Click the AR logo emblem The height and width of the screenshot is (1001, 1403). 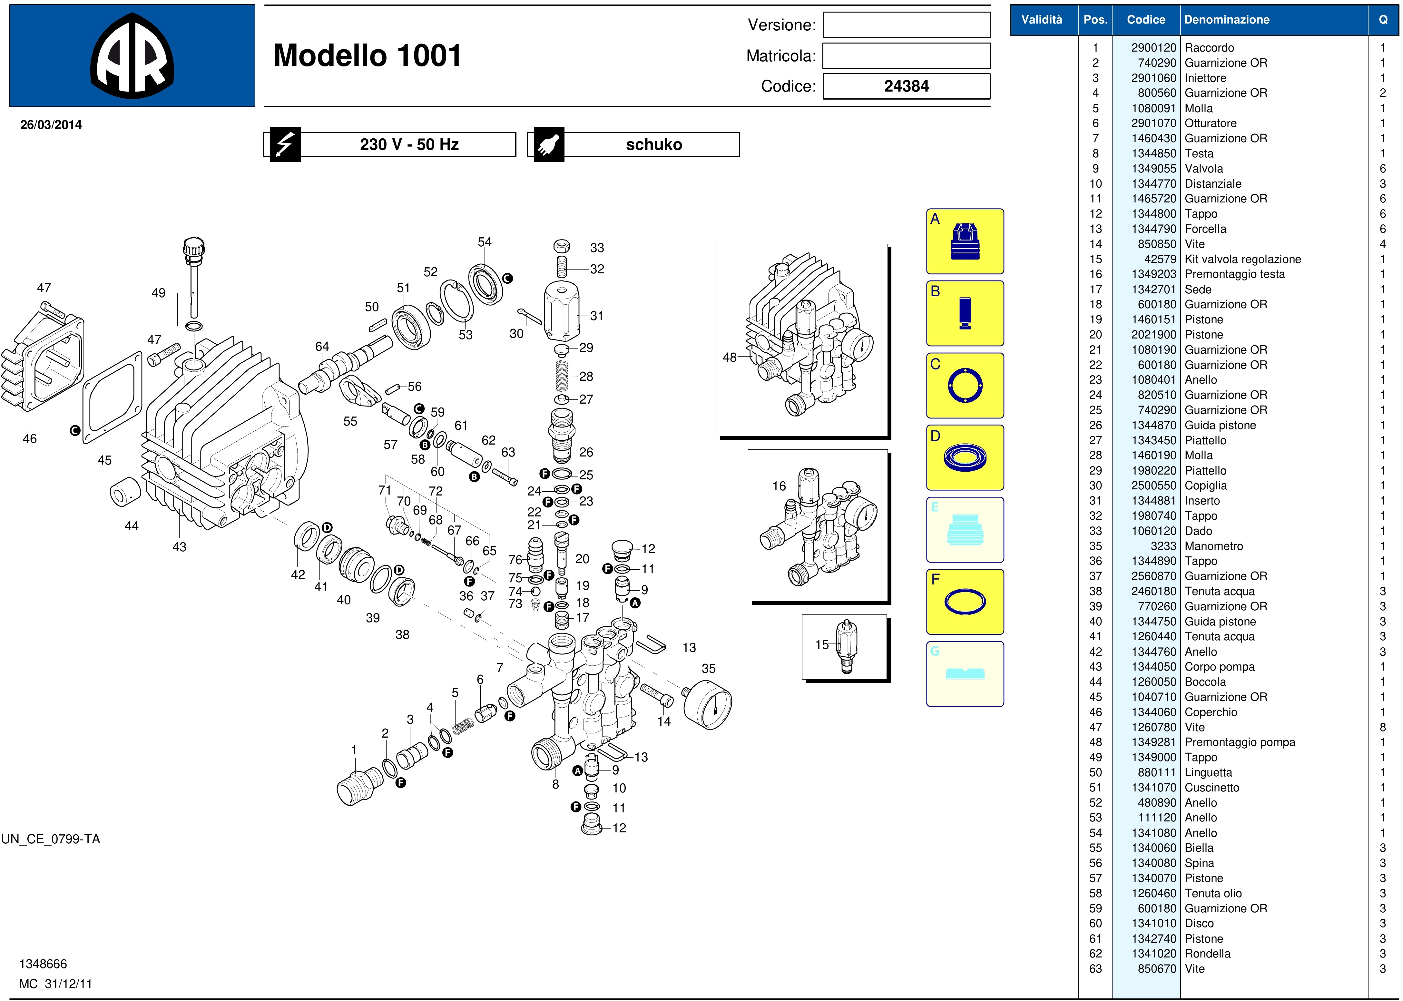coord(132,55)
